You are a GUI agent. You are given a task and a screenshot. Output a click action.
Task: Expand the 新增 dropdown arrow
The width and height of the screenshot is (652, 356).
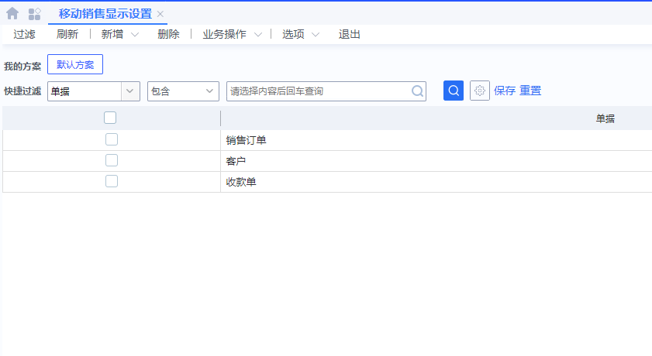[x=135, y=35]
